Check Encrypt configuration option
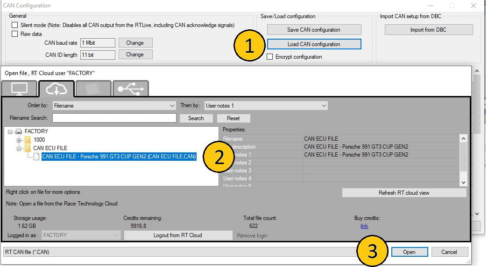The image size is (488, 267). 270,57
